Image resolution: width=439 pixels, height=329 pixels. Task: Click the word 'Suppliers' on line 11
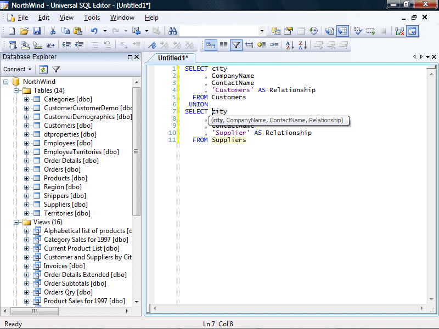click(x=229, y=140)
